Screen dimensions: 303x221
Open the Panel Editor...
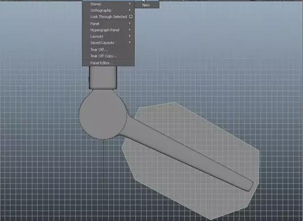[x=108, y=63]
